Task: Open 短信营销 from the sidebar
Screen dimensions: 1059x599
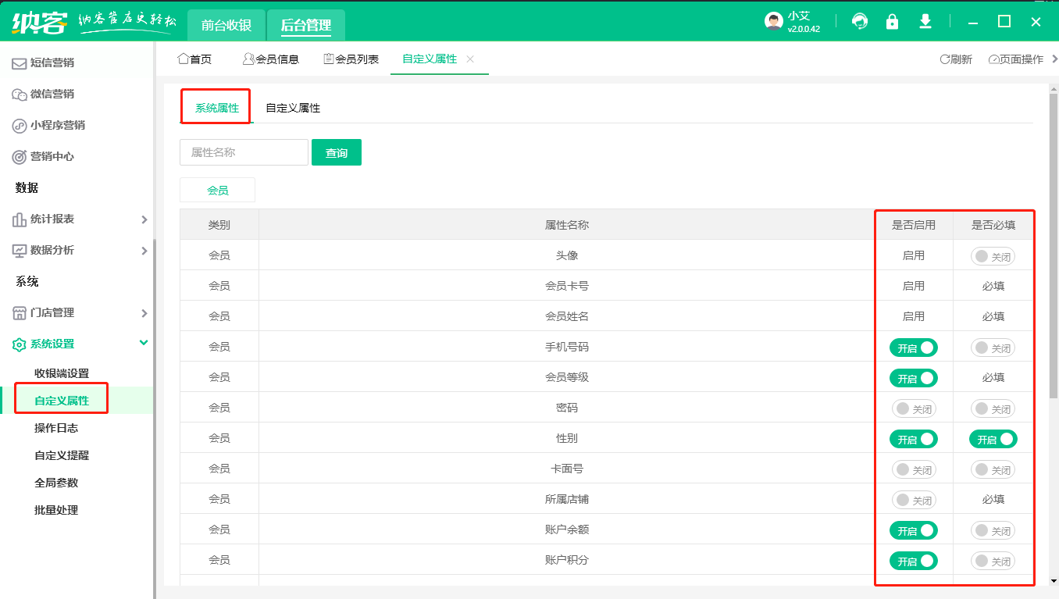Action: [x=52, y=62]
